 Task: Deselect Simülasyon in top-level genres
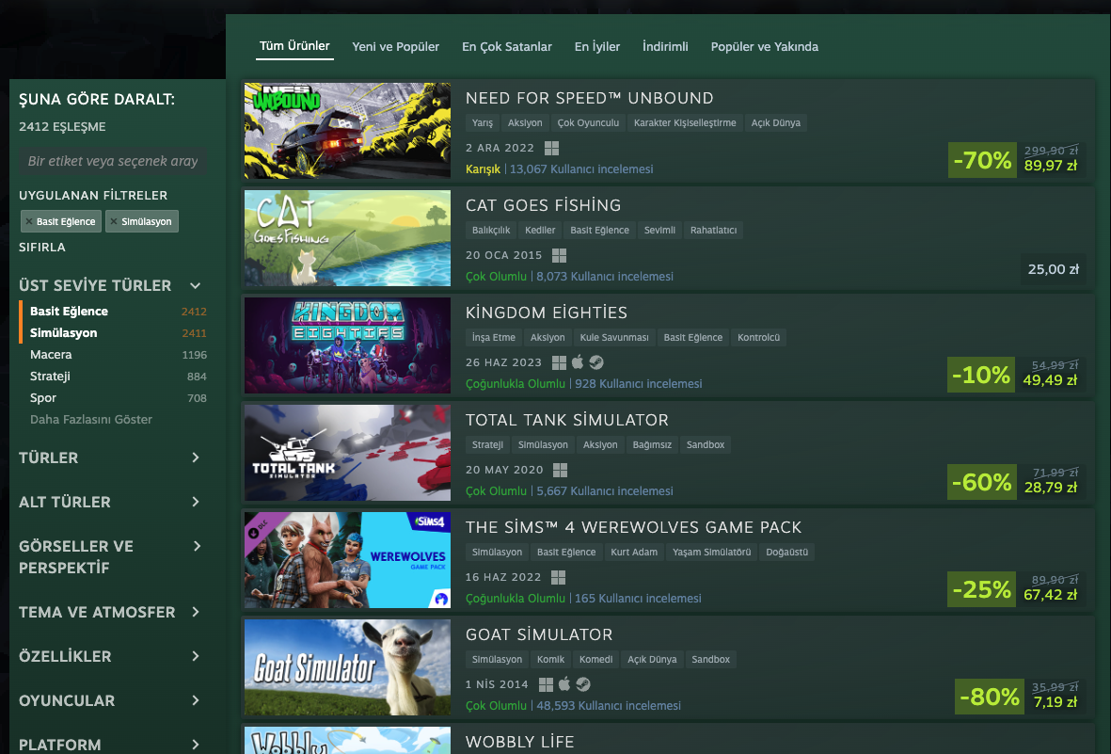pos(63,332)
